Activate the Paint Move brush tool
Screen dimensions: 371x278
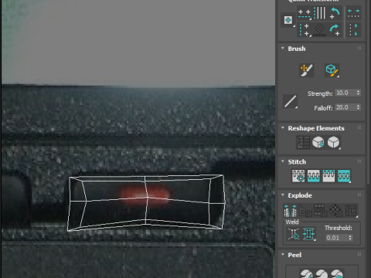306,70
